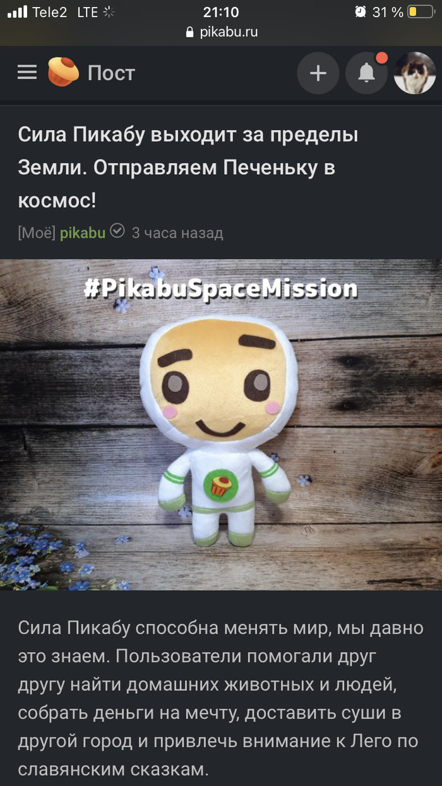Viewport: 442px width, 786px height.
Task: Open the hamburger menu
Action: click(27, 73)
